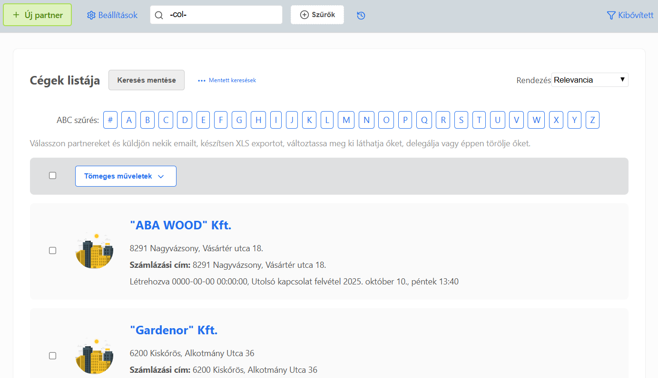Click the three dots beside Mentett keresések
Viewport: 658px width, 378px height.
tap(202, 81)
